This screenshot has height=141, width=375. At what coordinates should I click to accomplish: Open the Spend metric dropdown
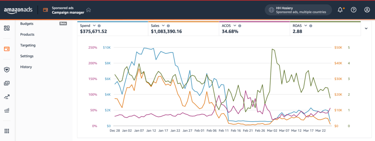coord(94,26)
